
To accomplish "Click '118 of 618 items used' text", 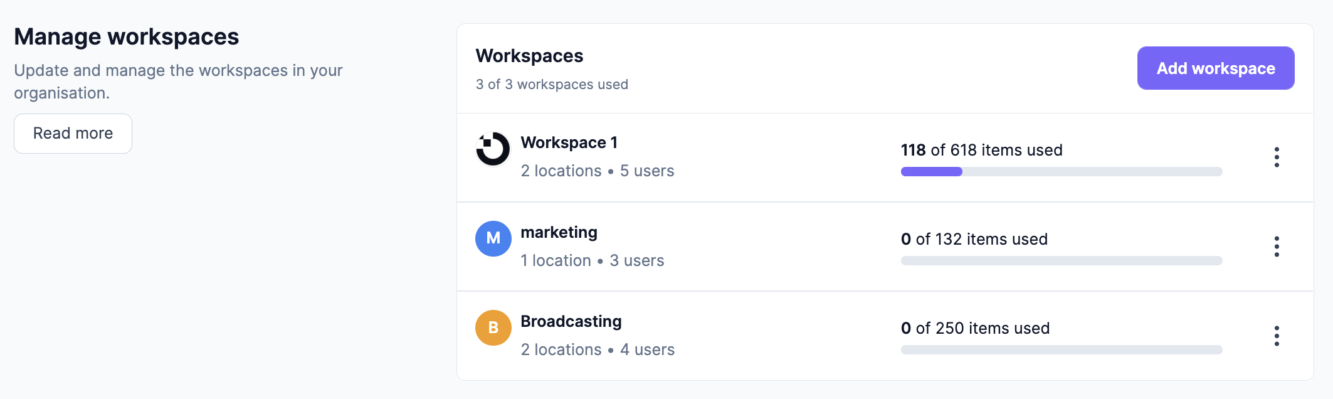I will [x=982, y=150].
